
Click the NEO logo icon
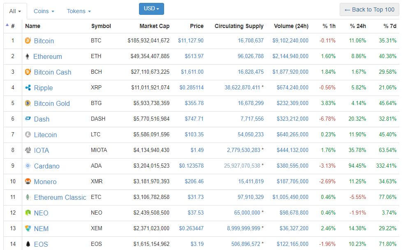coord(28,213)
